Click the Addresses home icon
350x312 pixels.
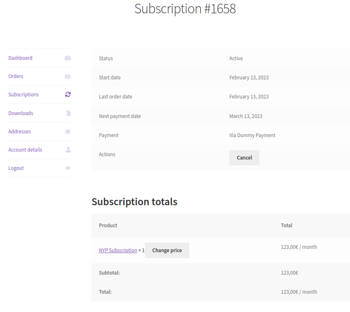pos(67,131)
